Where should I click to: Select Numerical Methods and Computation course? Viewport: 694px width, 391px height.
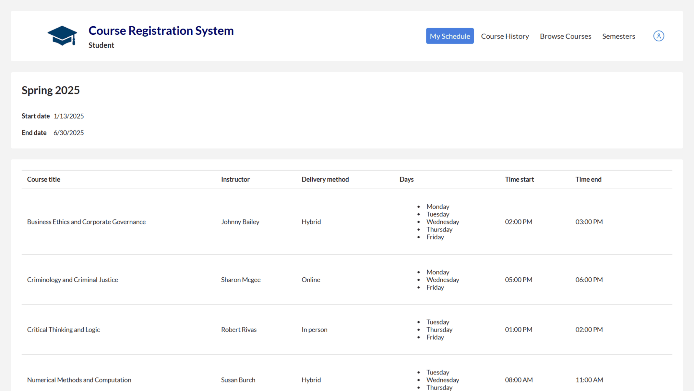[x=79, y=380]
